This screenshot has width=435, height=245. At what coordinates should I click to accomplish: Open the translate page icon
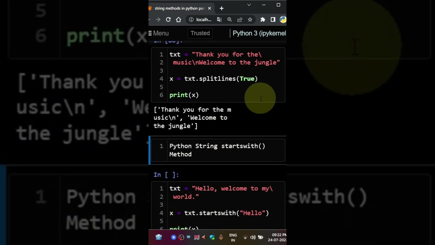pos(219,20)
